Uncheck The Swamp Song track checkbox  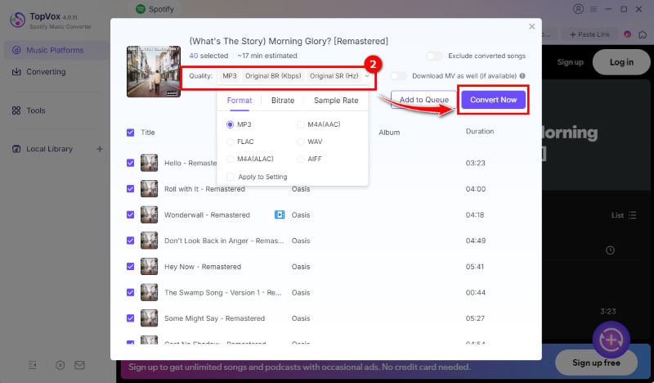[131, 292]
